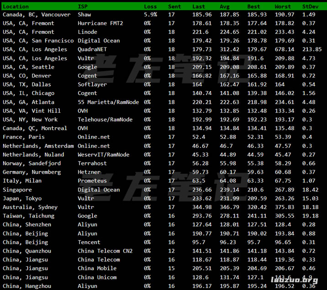Screen dimensions: 327x290
Task: Select 'USA, CA, Seattle' location
Action: coord(29,67)
